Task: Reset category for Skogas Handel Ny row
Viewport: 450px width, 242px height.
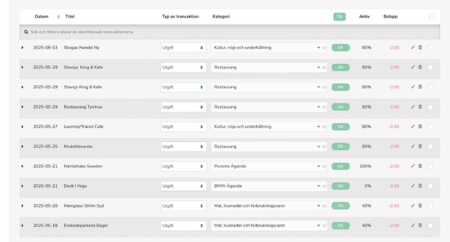Action: (x=324, y=48)
